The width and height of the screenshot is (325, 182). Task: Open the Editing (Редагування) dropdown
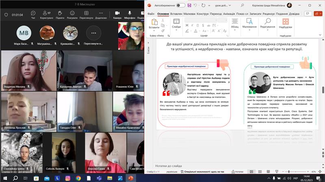point(267,27)
